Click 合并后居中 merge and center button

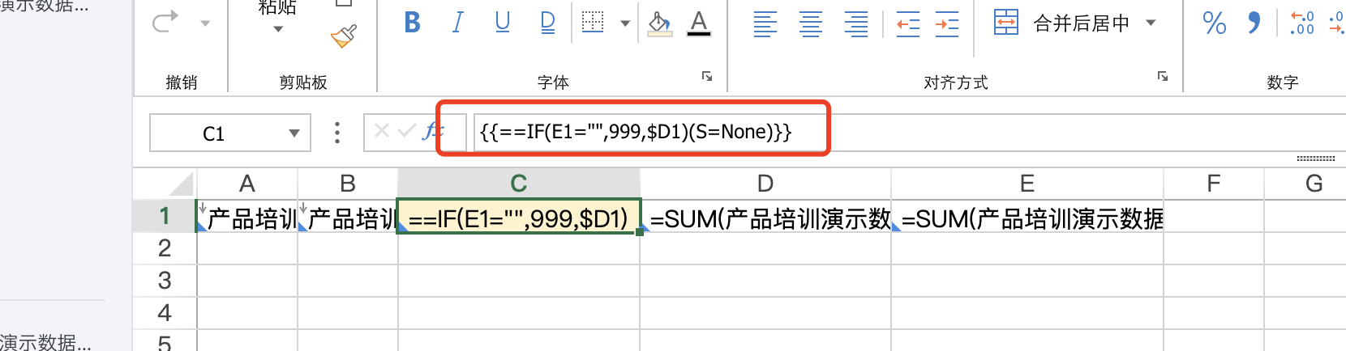pos(1062,23)
